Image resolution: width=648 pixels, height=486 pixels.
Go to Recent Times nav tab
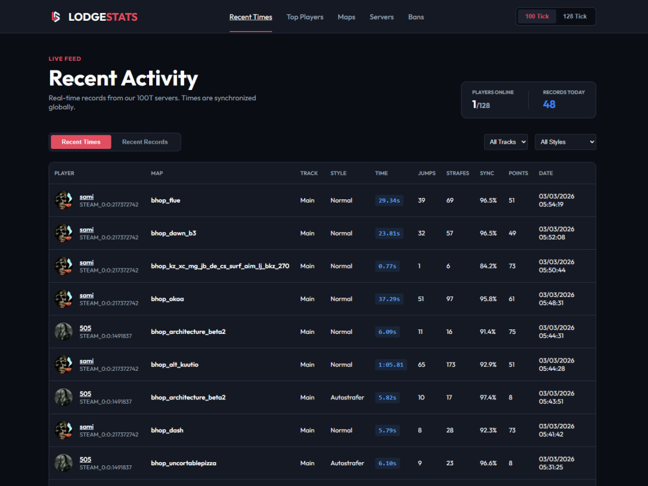click(x=251, y=17)
